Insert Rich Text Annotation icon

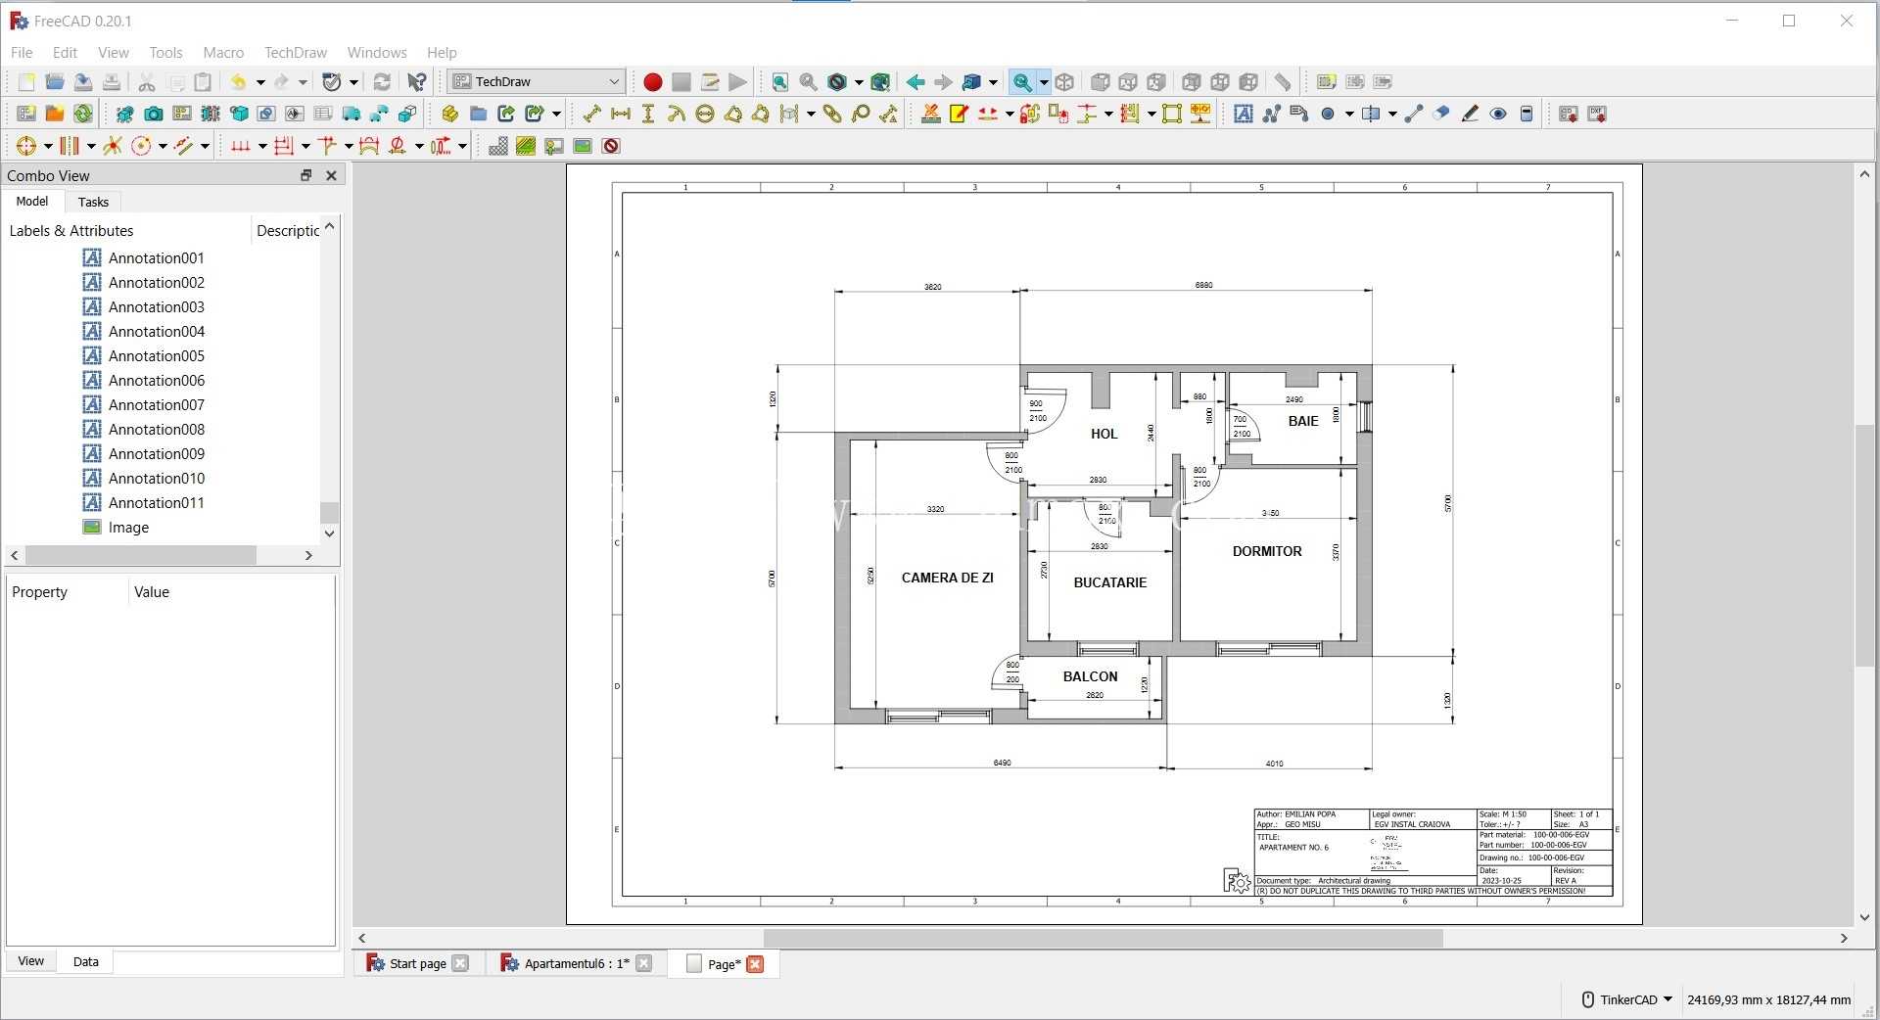coord(1300,114)
